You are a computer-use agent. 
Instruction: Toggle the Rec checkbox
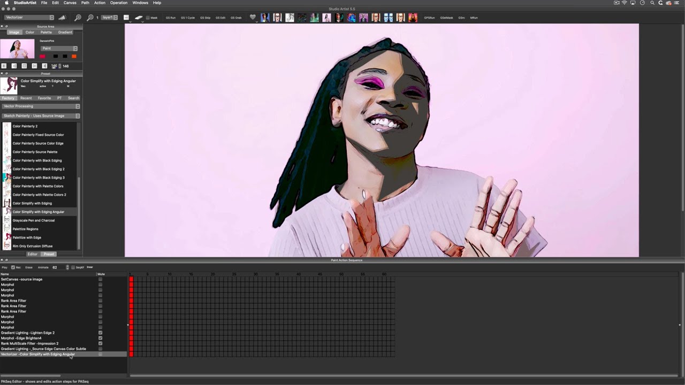pyautogui.click(x=13, y=267)
